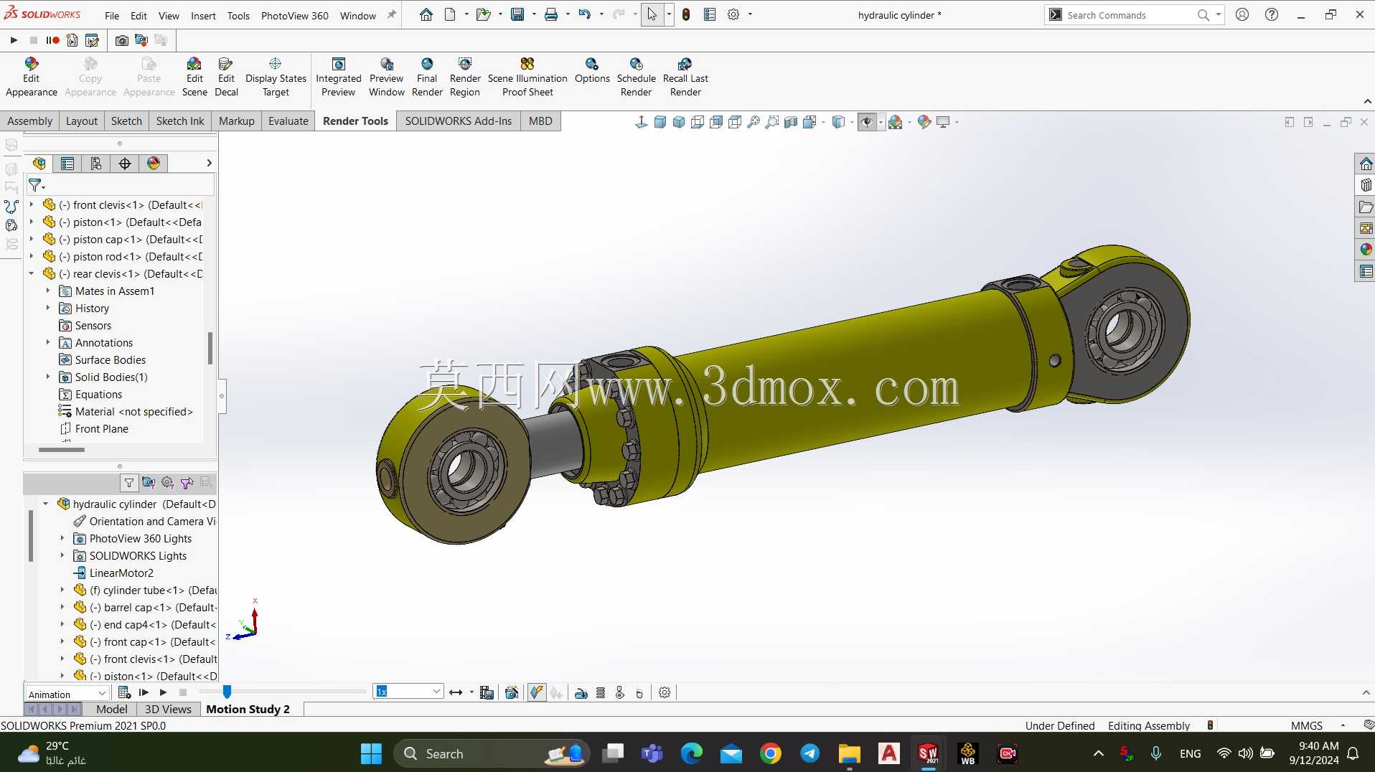The width and height of the screenshot is (1375, 772).
Task: Expand the front clevis<1> node
Action: (x=32, y=205)
